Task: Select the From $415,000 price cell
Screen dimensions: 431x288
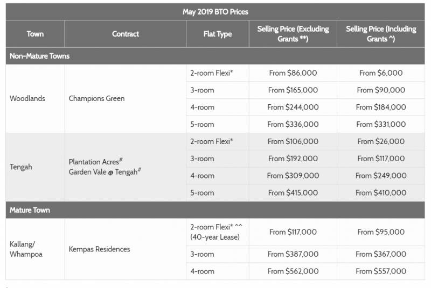Action: pyautogui.click(x=293, y=193)
